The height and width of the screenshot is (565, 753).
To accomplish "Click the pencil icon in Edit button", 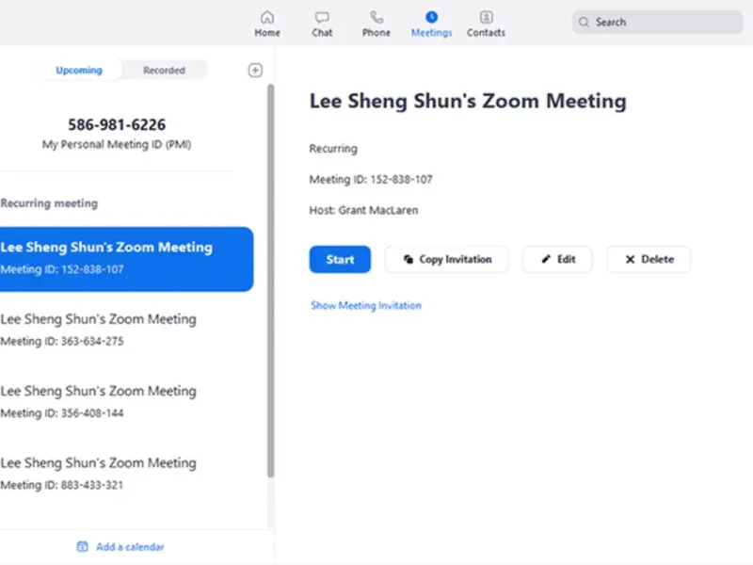I will pyautogui.click(x=546, y=260).
